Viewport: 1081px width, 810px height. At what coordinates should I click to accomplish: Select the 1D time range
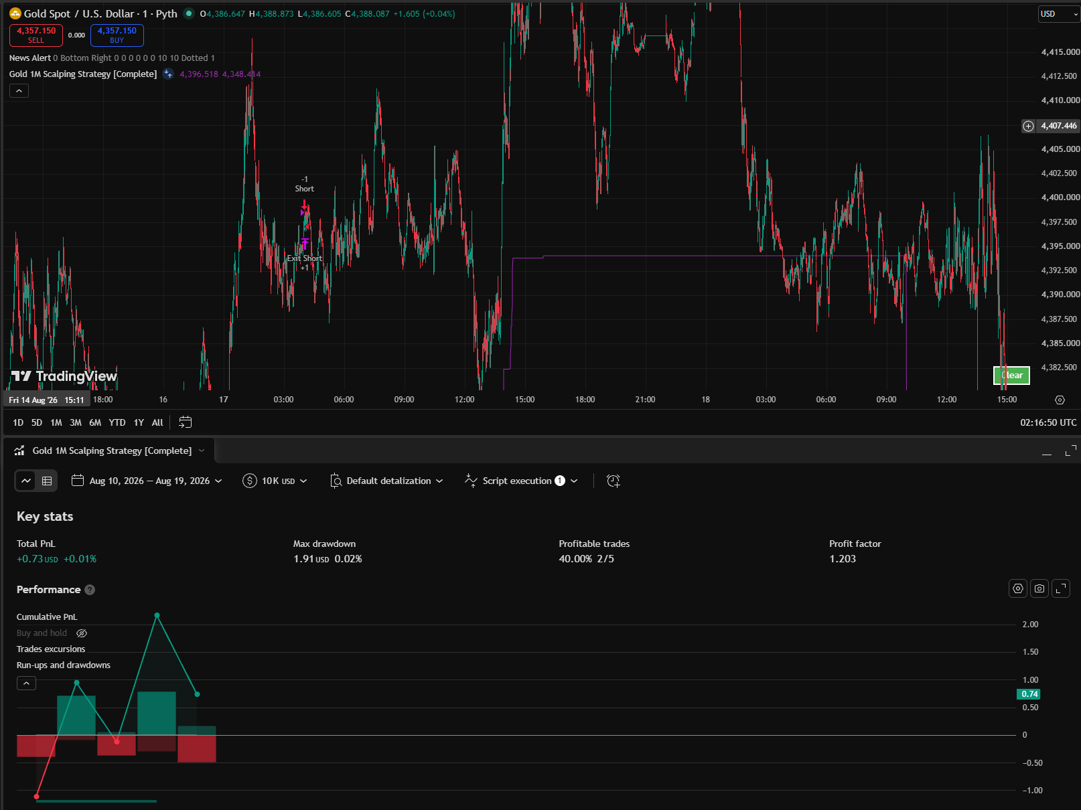pos(18,422)
